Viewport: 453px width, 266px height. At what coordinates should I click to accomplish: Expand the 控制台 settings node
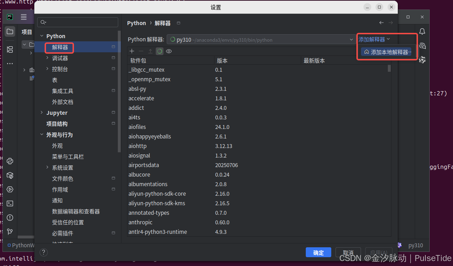[x=47, y=69]
